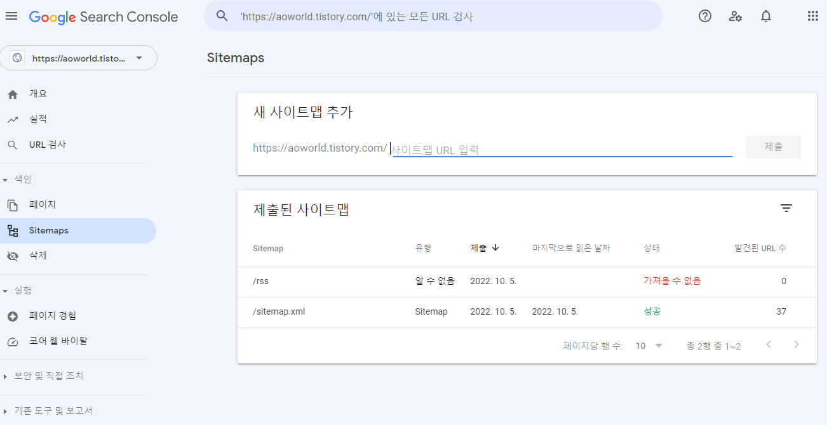Click the plus circle icon beside 페이지 경험

click(x=13, y=316)
